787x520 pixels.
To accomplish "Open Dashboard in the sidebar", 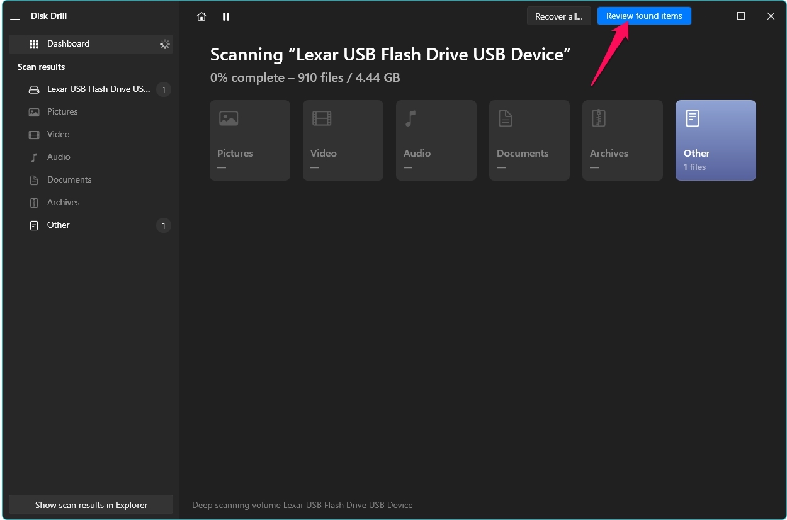I will (x=91, y=43).
